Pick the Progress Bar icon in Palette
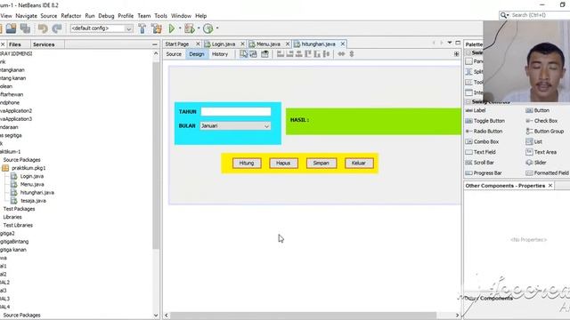570x320 pixels. tap(469, 173)
